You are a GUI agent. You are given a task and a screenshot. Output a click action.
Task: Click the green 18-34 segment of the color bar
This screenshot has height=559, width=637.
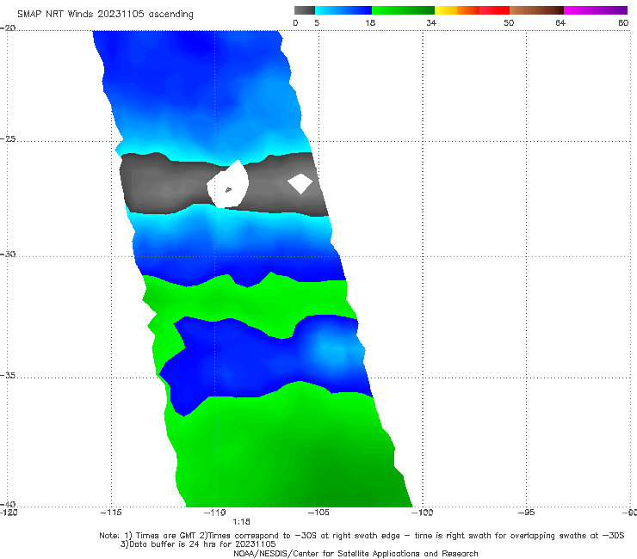point(403,10)
